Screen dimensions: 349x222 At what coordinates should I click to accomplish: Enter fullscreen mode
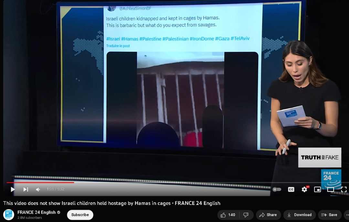344,189
